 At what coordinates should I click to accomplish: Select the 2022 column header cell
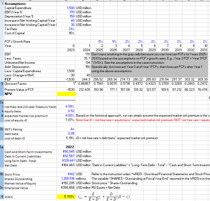pyautogui.click(x=70, y=147)
